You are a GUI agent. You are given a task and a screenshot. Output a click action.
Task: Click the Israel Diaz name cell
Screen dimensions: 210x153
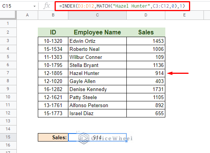[97, 113]
